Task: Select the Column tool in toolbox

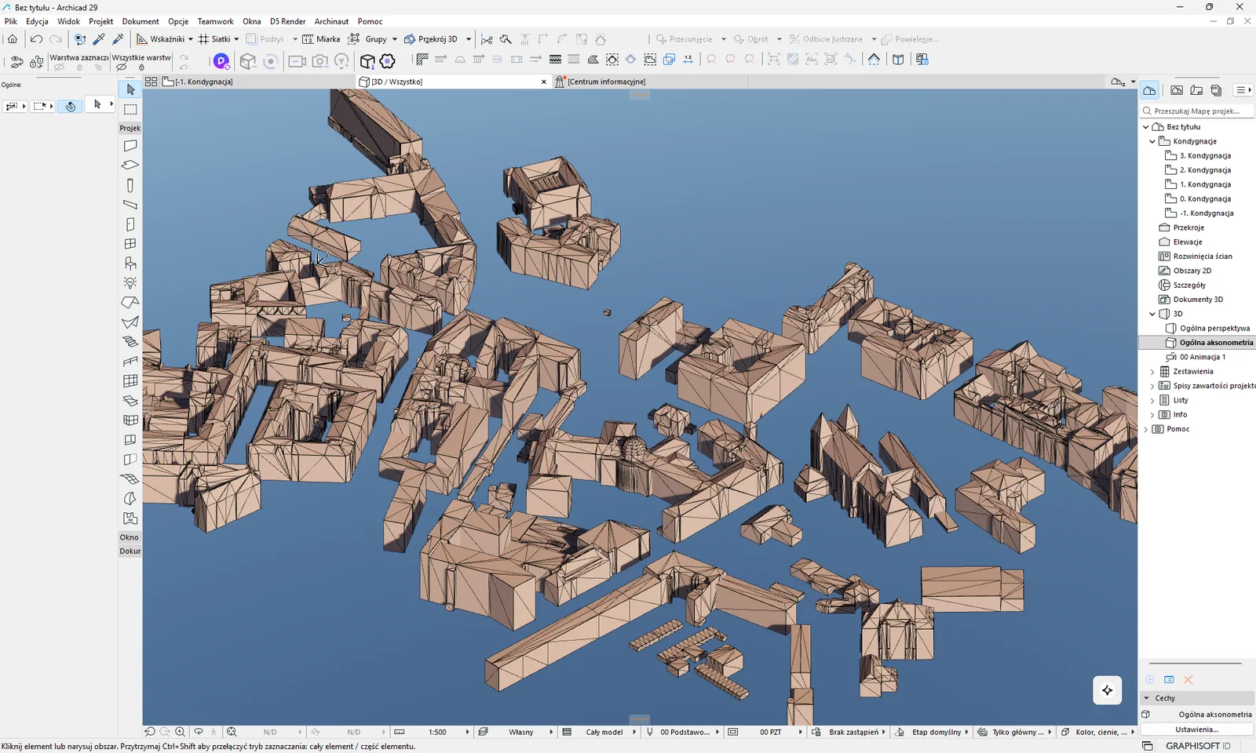Action: click(130, 185)
